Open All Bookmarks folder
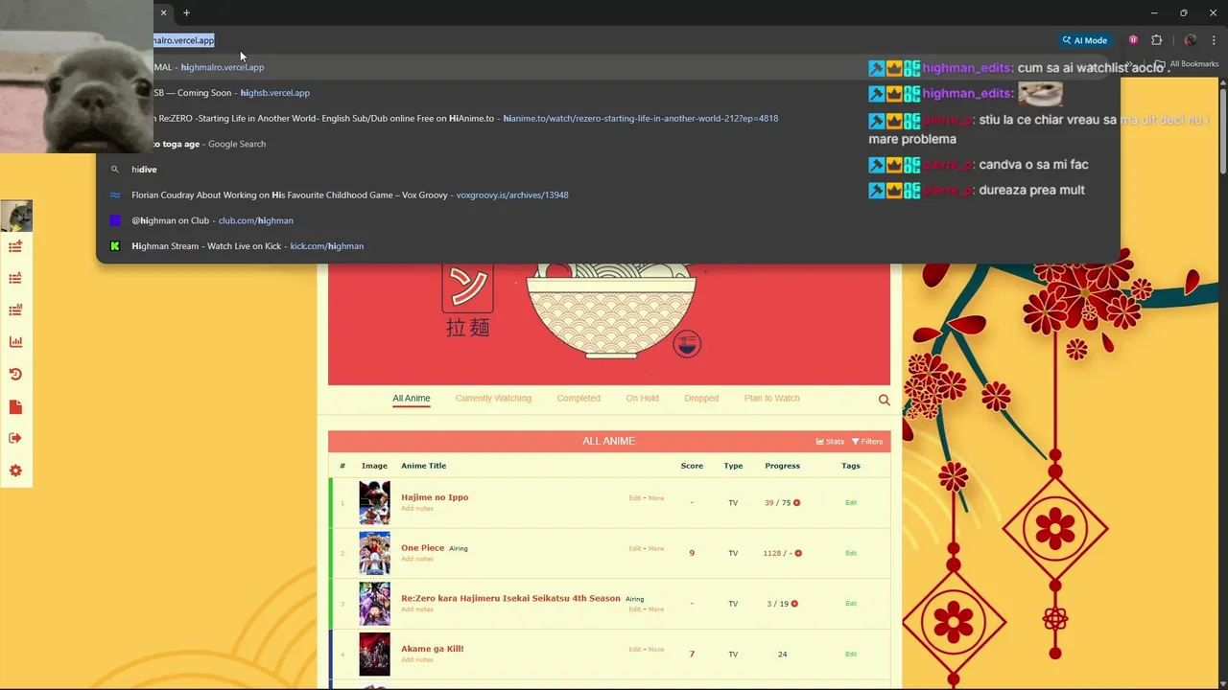This screenshot has height=690, width=1228. [x=1187, y=64]
